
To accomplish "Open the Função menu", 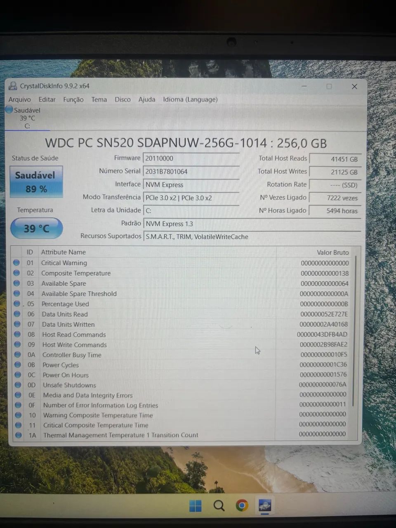I will point(73,100).
